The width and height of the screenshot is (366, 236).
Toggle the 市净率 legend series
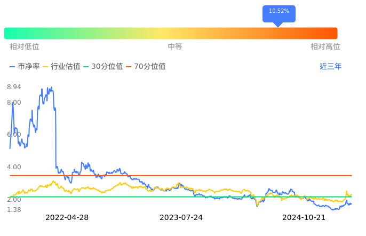[x=25, y=67]
